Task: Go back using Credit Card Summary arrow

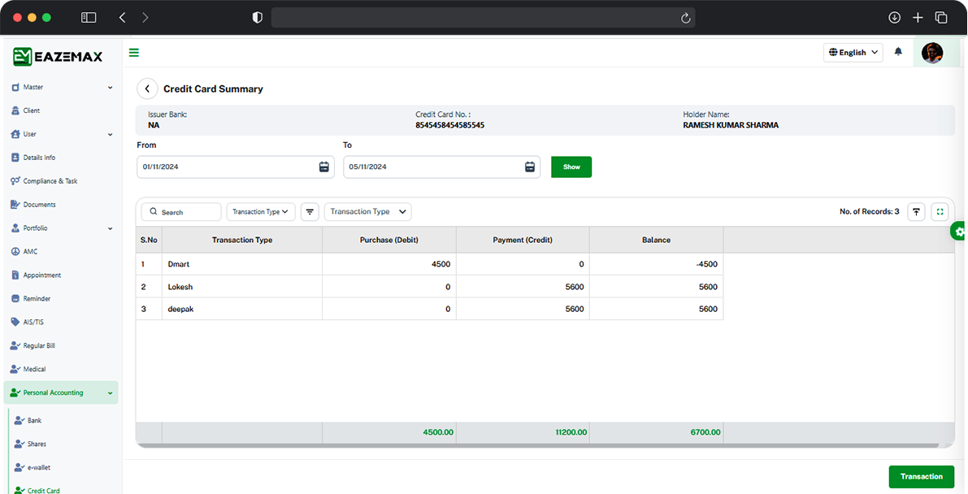Action: [x=147, y=89]
